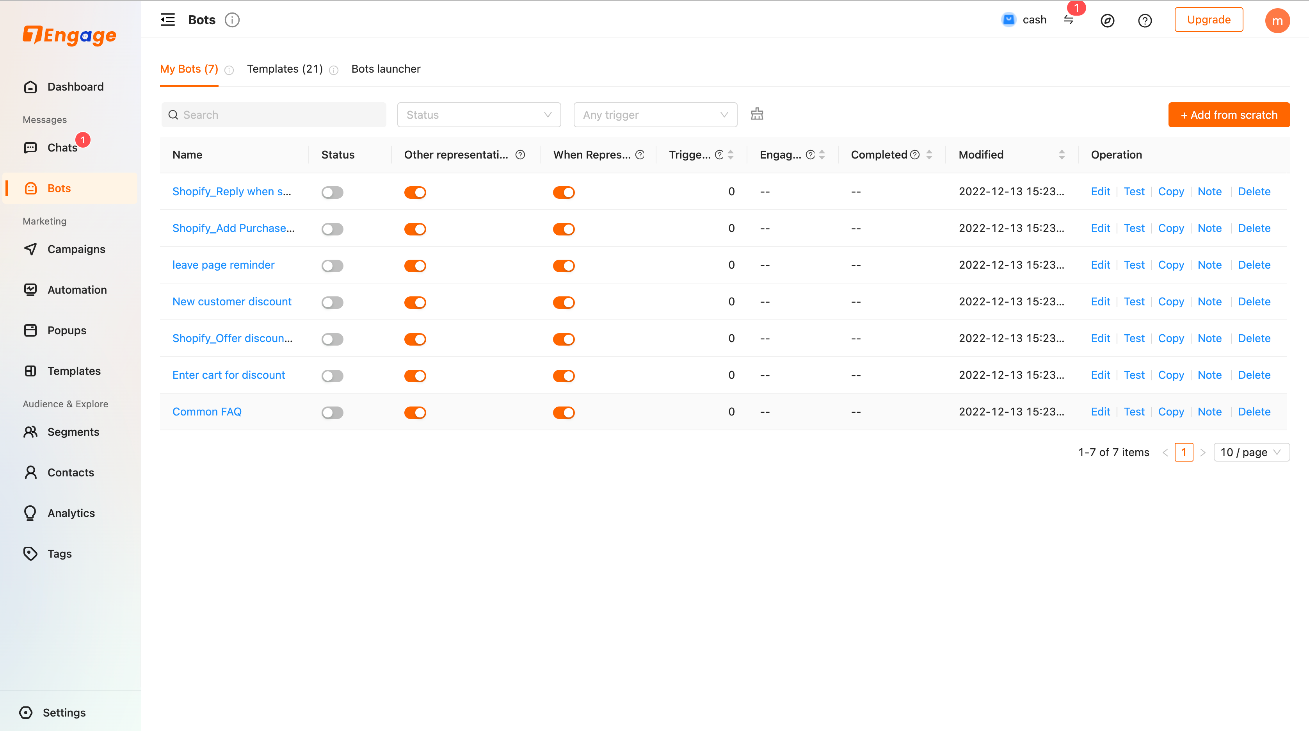This screenshot has width=1309, height=731.
Task: Click help icon on Engag... column header
Action: (810, 155)
